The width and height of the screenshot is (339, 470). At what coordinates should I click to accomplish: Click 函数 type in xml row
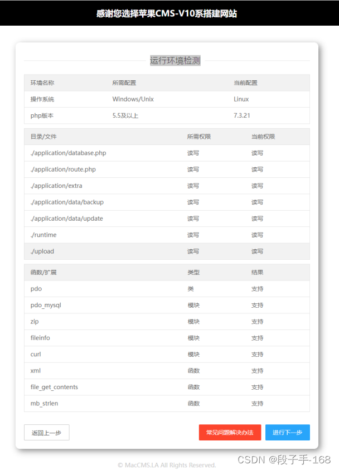click(193, 371)
